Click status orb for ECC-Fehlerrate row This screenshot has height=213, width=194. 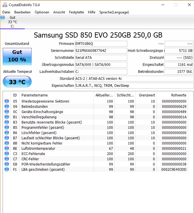[7, 154]
